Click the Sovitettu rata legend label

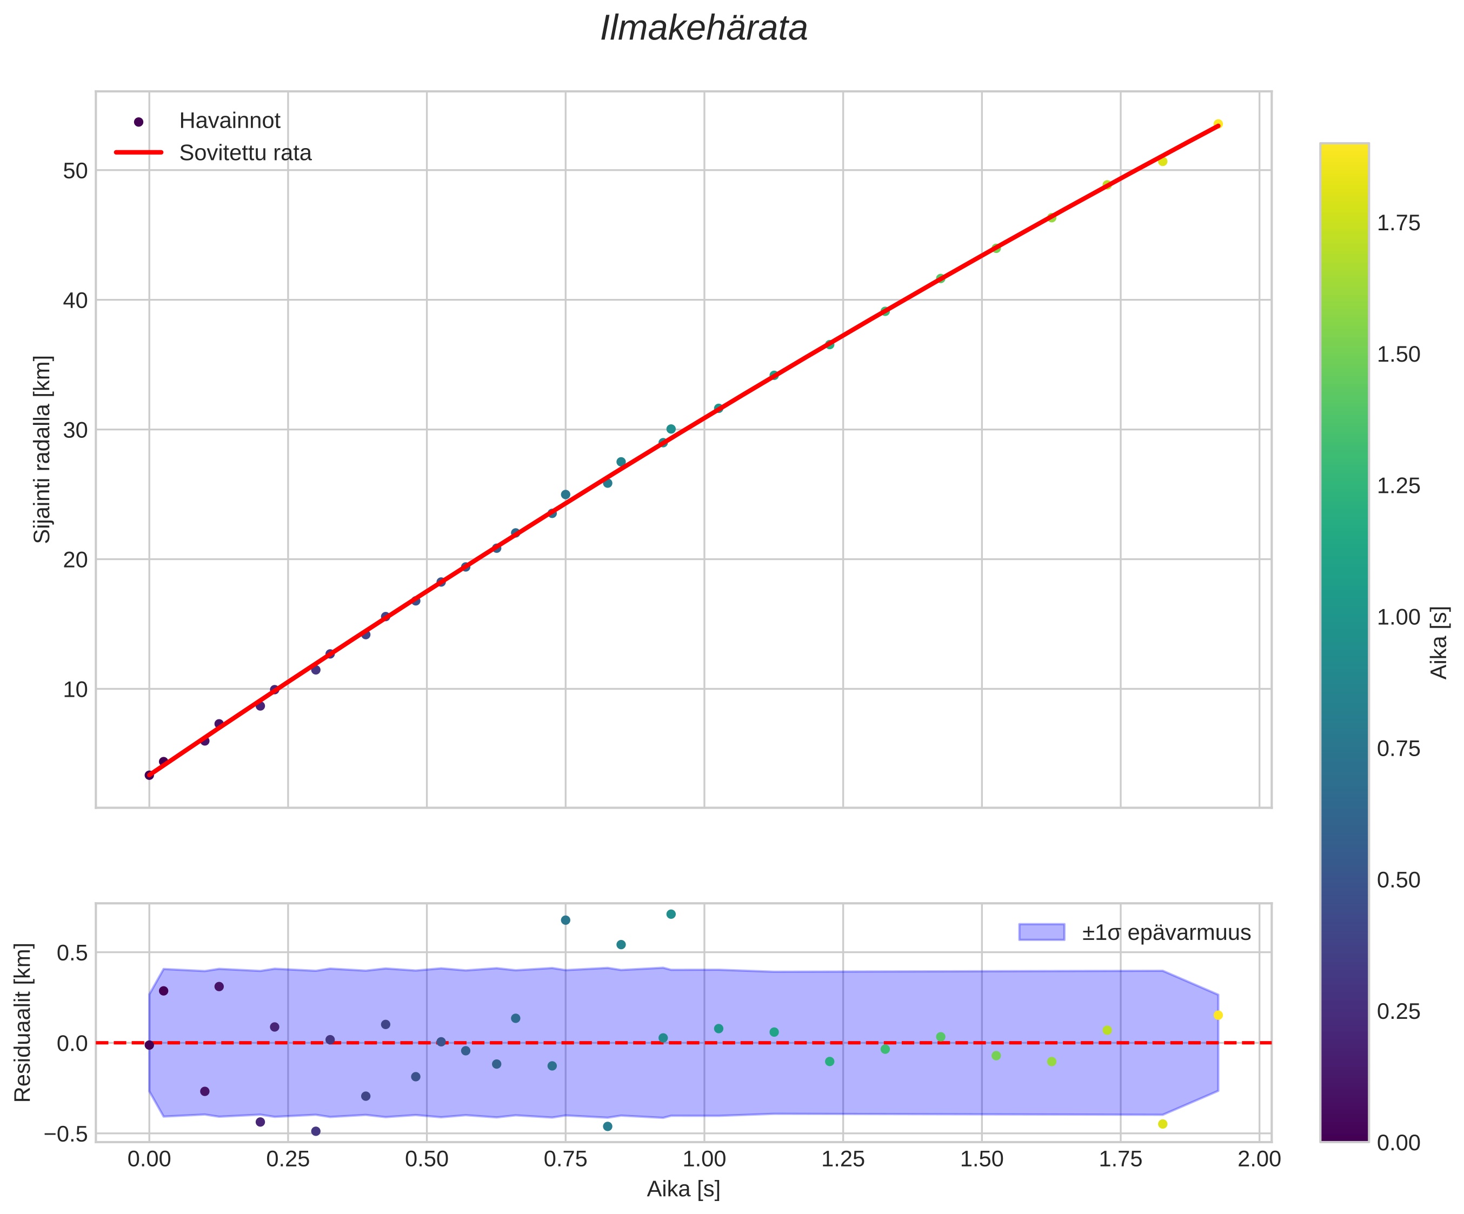click(x=245, y=154)
